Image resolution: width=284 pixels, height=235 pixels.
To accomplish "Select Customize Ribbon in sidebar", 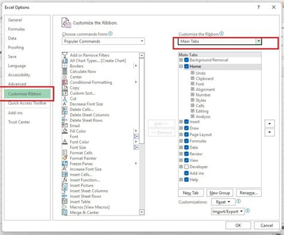I will click(x=28, y=94).
